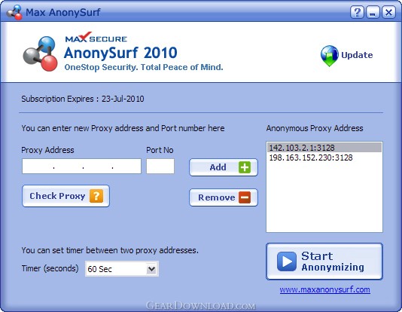This screenshot has width=402, height=312.
Task: Click the AnonySurf molecule logo in the header
Action: [x=40, y=54]
